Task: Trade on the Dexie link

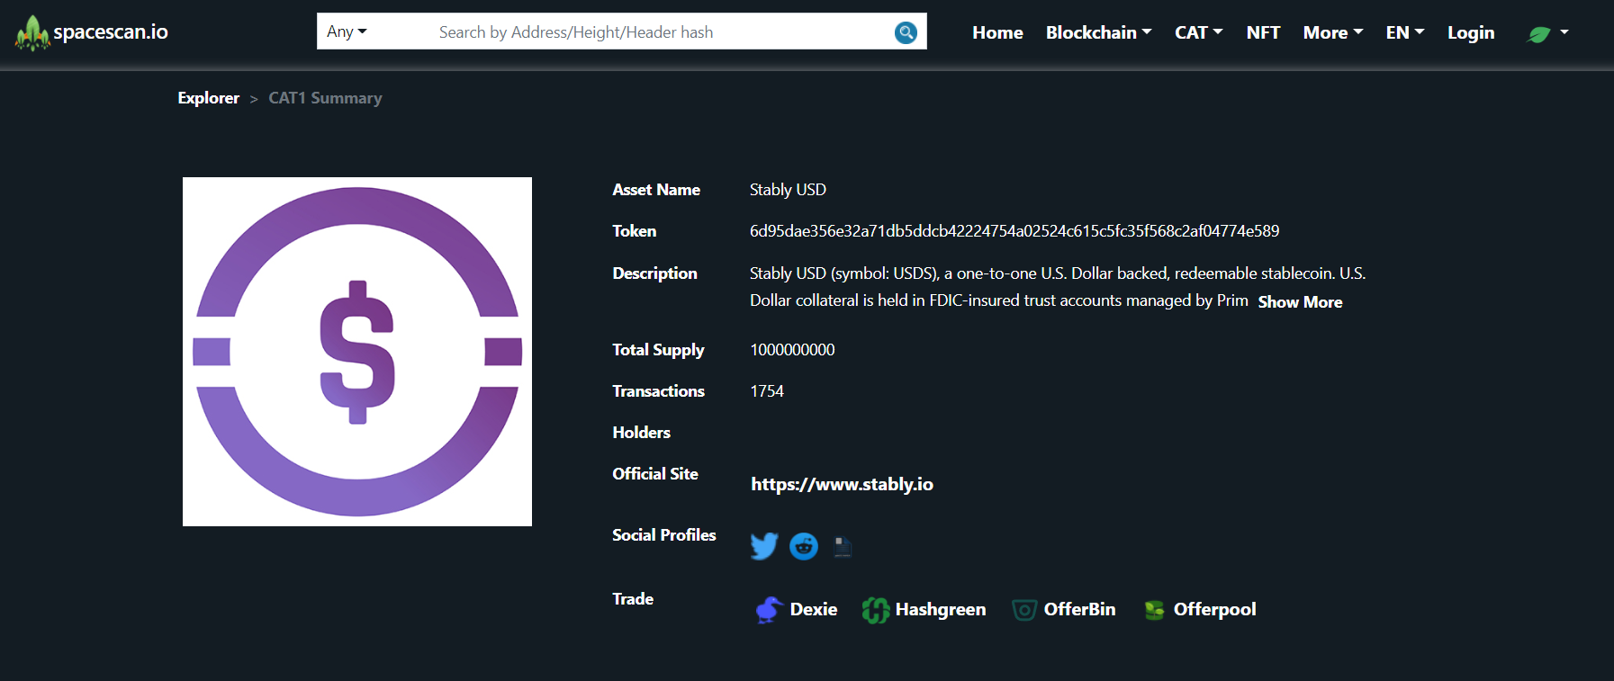Action: pos(814,609)
